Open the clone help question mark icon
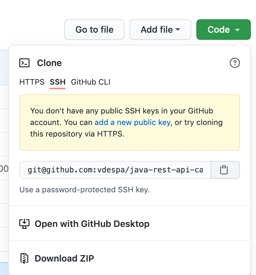256x275 pixels. click(x=235, y=63)
